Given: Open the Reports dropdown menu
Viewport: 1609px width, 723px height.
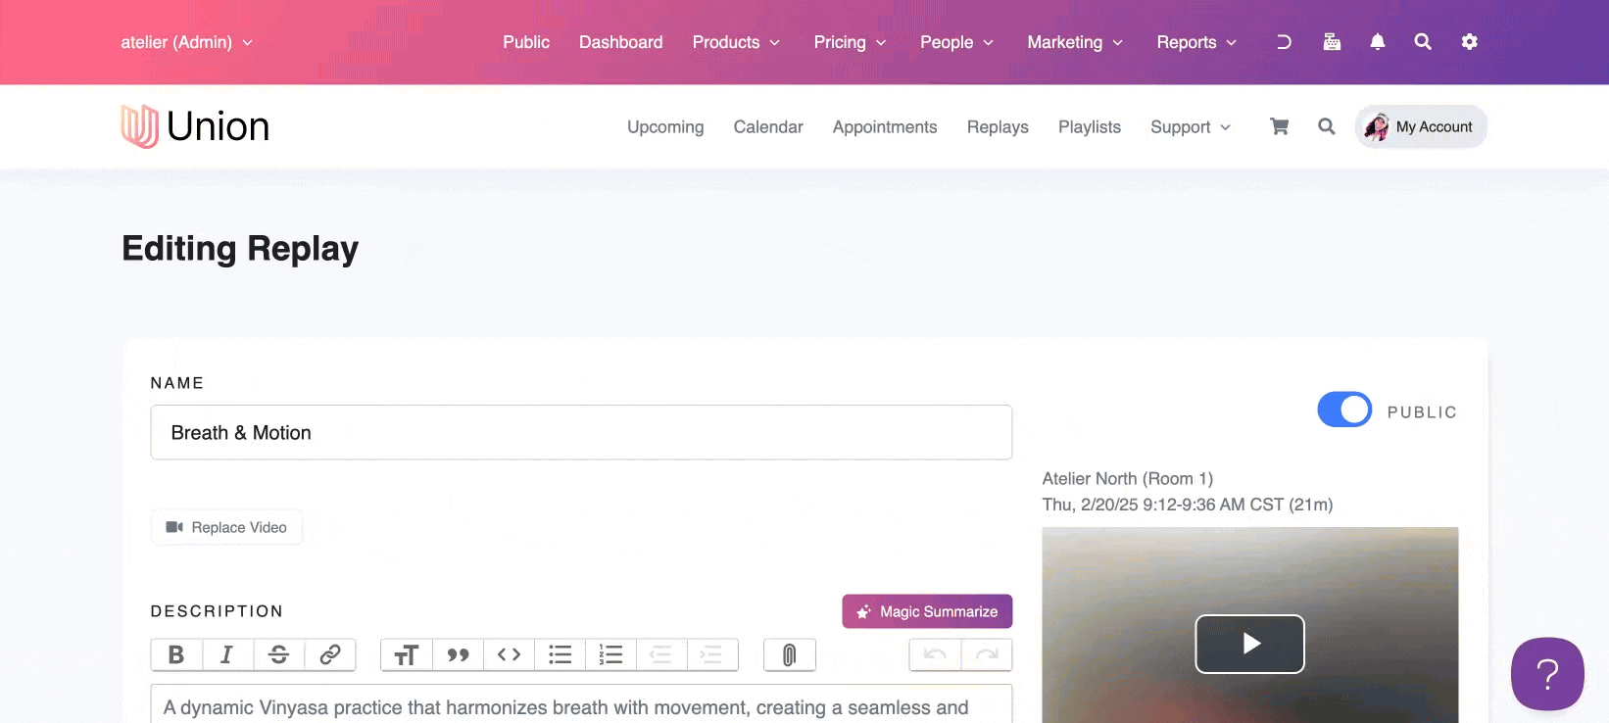Looking at the screenshot, I should [x=1196, y=42].
